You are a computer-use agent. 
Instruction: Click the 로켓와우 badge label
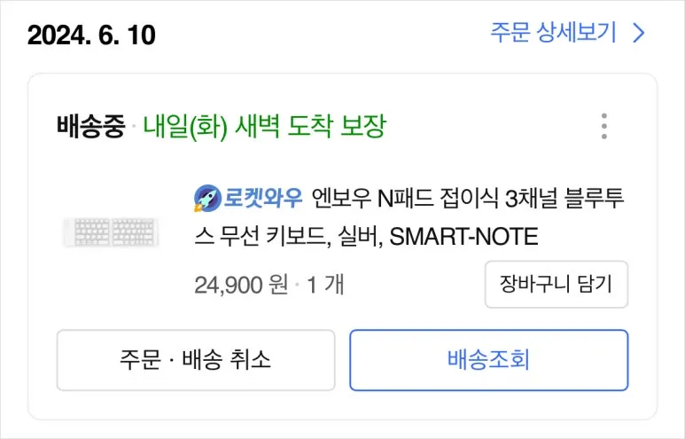261,198
